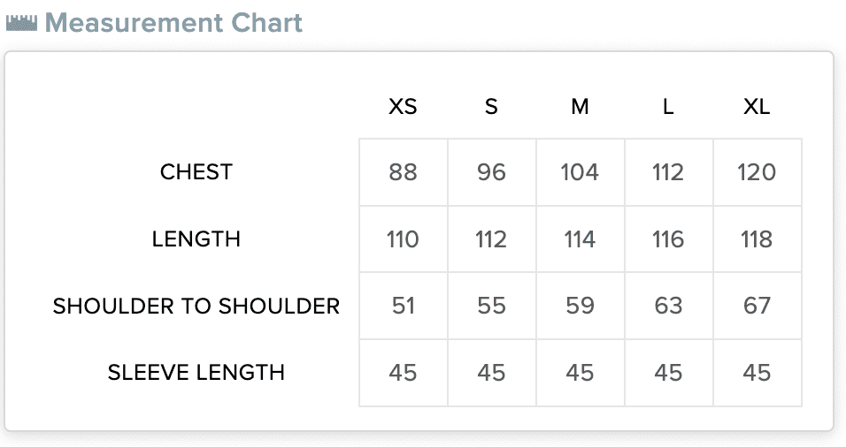Click the chest value 104 for M
This screenshot has height=447, width=846.
(580, 172)
